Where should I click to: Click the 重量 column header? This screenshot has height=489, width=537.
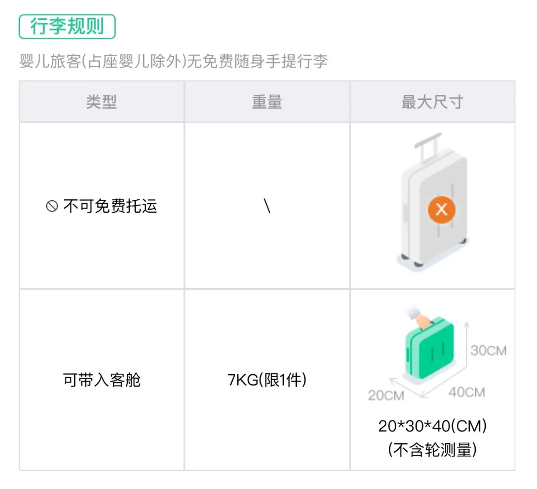click(267, 102)
